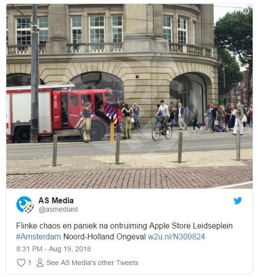Click the Noord-Holland Ongeval text

104,236
